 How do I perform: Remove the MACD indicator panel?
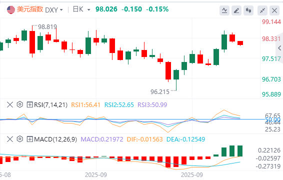click(x=10, y=139)
